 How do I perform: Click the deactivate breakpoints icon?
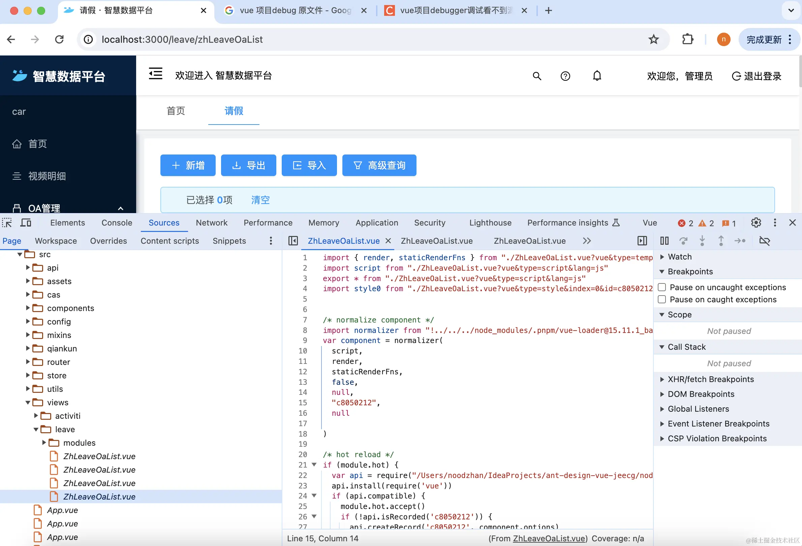point(764,241)
